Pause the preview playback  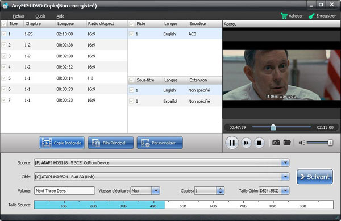pyautogui.click(x=232, y=143)
